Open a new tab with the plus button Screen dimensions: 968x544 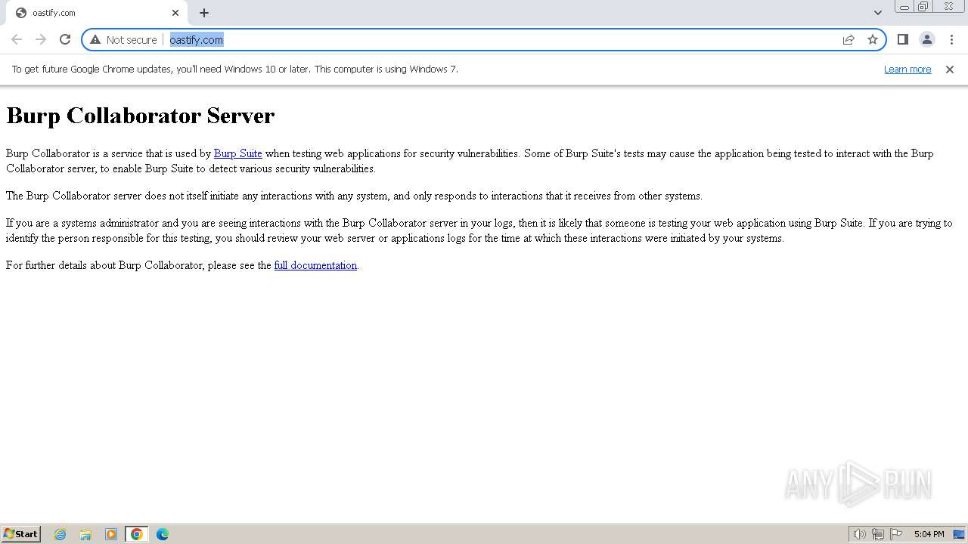pos(204,13)
